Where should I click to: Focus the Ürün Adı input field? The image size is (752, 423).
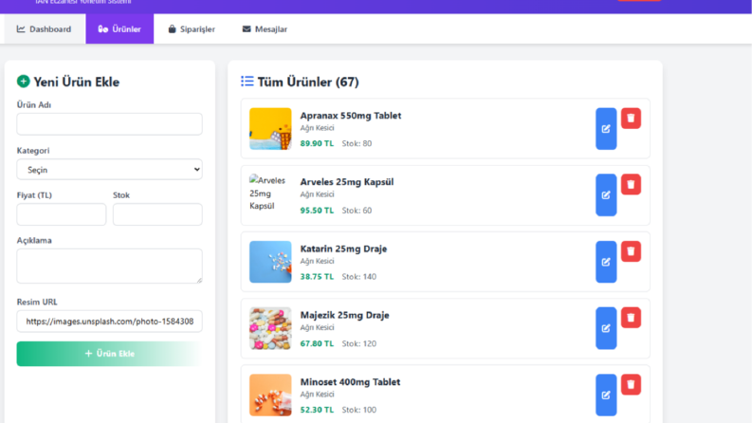click(109, 123)
